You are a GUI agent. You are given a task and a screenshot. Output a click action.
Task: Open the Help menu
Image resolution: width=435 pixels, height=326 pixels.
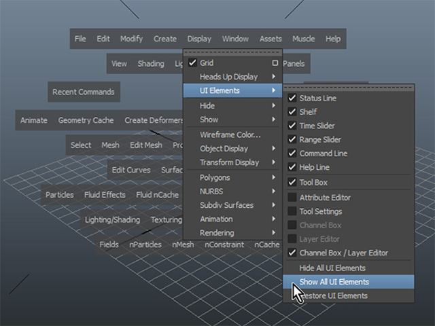tap(333, 39)
